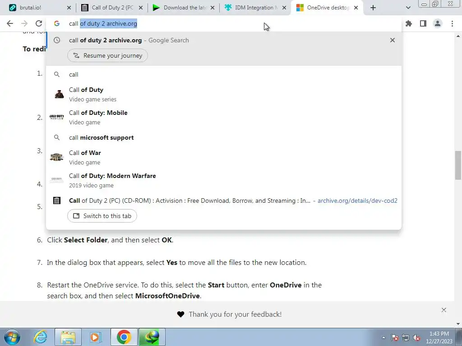Open Internet Download Manager from the taskbar

click(152, 337)
